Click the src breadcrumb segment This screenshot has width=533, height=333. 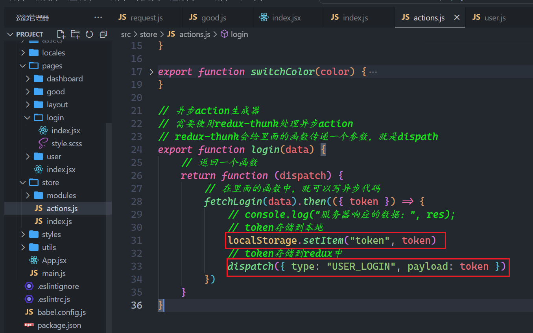click(125, 34)
